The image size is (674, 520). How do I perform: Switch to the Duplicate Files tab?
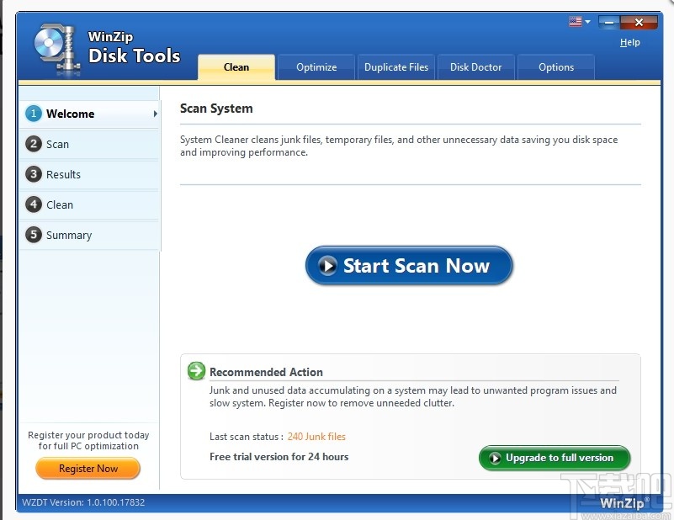(395, 67)
